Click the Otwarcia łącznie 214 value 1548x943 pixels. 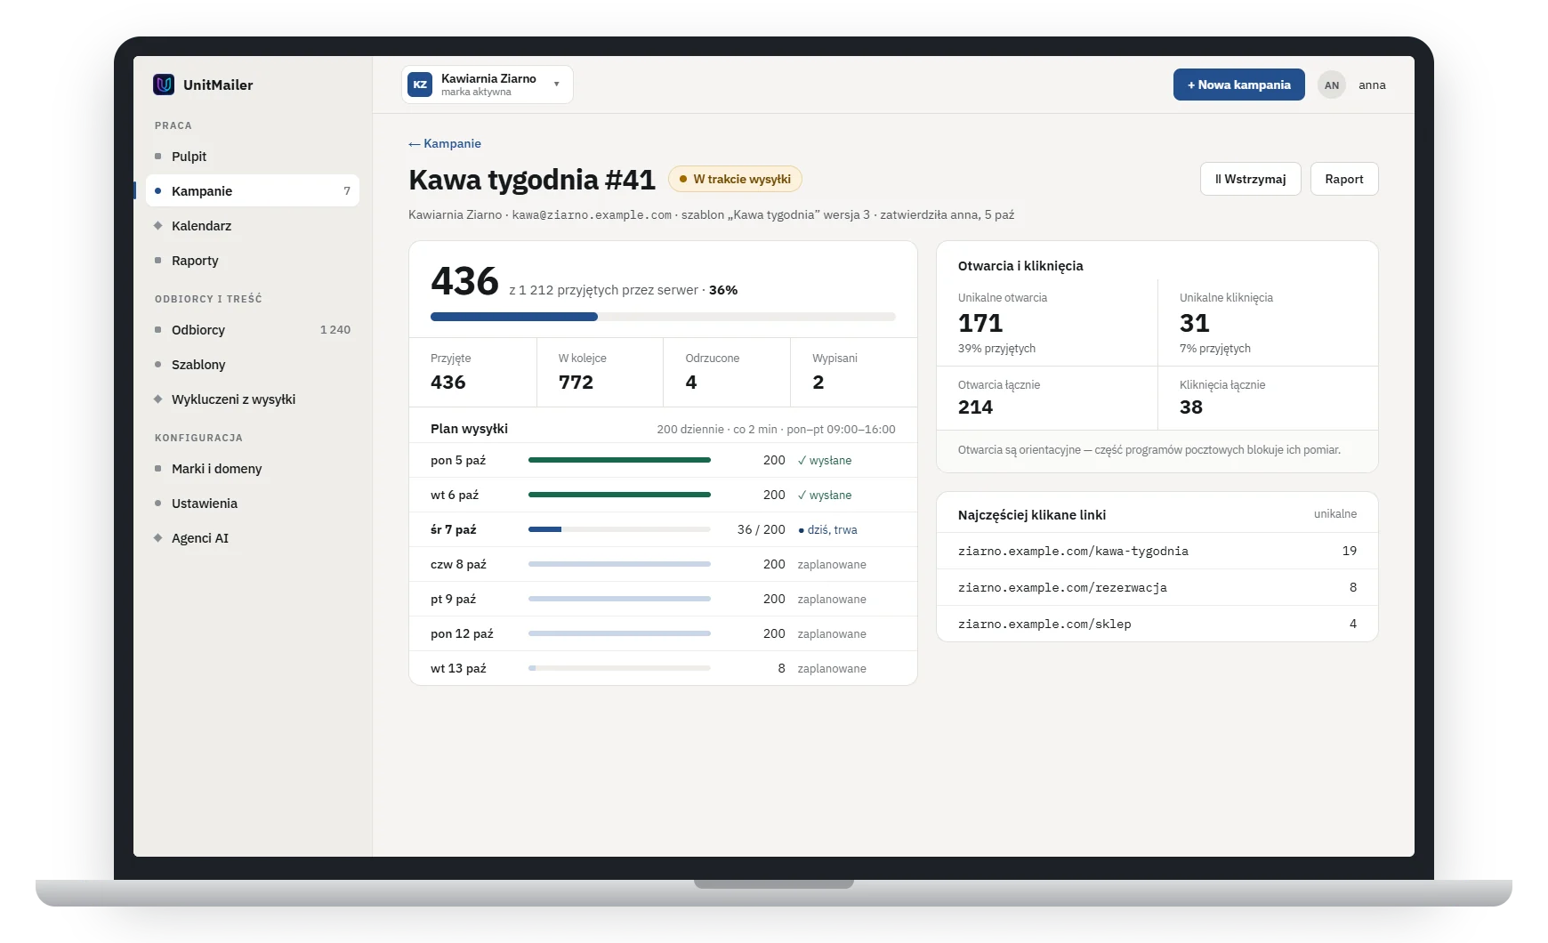tap(975, 407)
